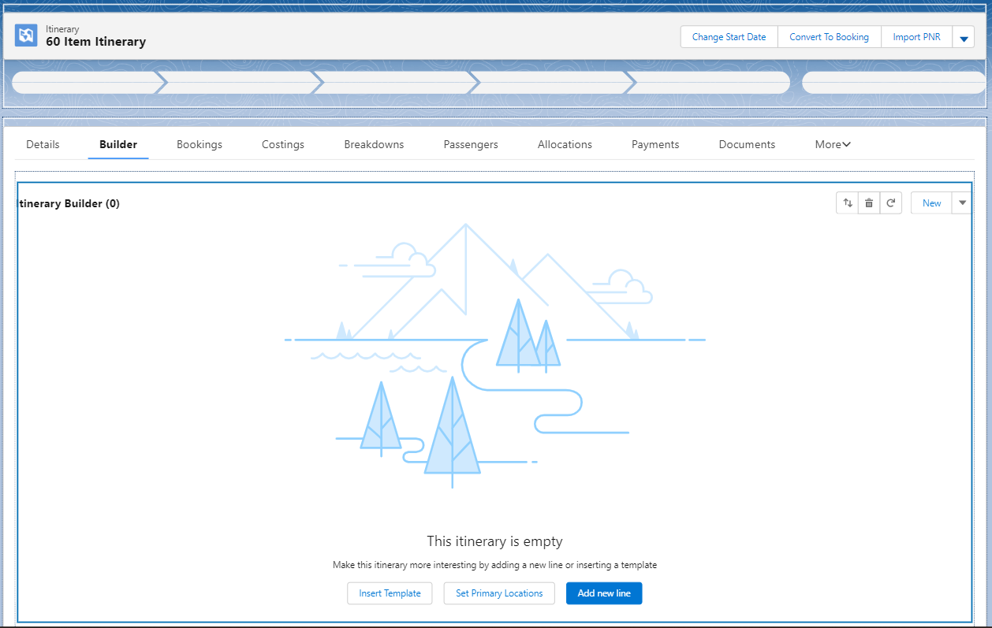The height and width of the screenshot is (628, 992).
Task: Open the Bookings tab
Action: [200, 145]
